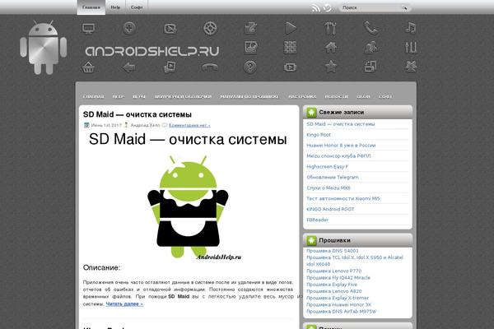Open FBReader recent post
Screen dimensions: 494x329
click(x=317, y=220)
